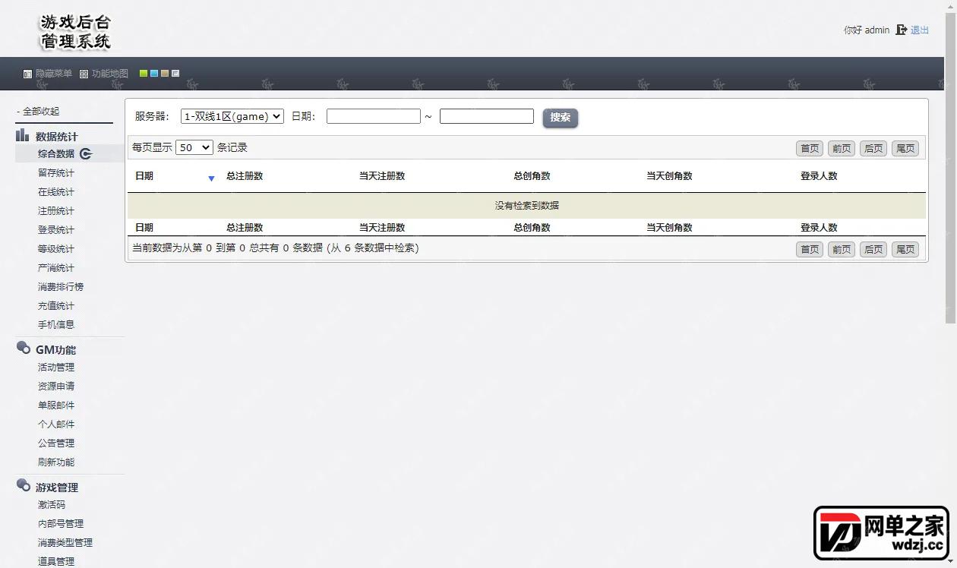
Task: Open the 服务器 server dropdown
Action: click(232, 116)
